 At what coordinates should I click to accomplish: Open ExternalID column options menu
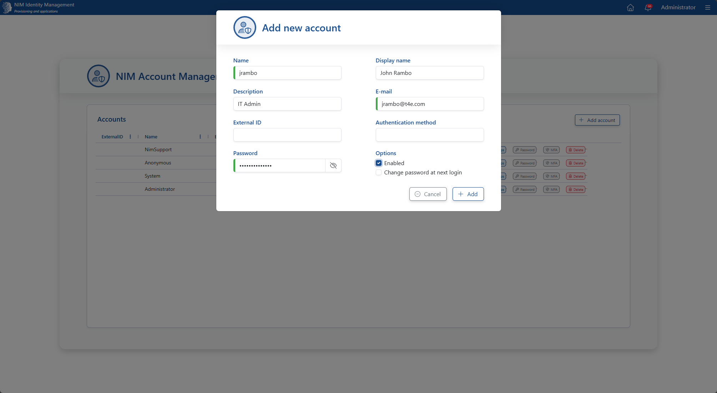click(x=130, y=137)
